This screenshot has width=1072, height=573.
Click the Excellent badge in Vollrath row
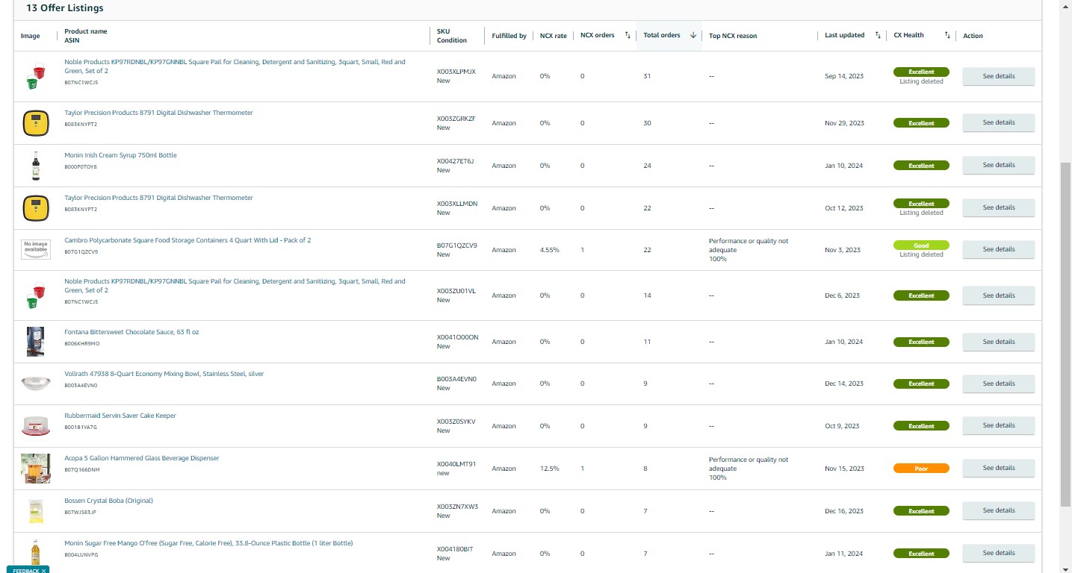tap(921, 383)
